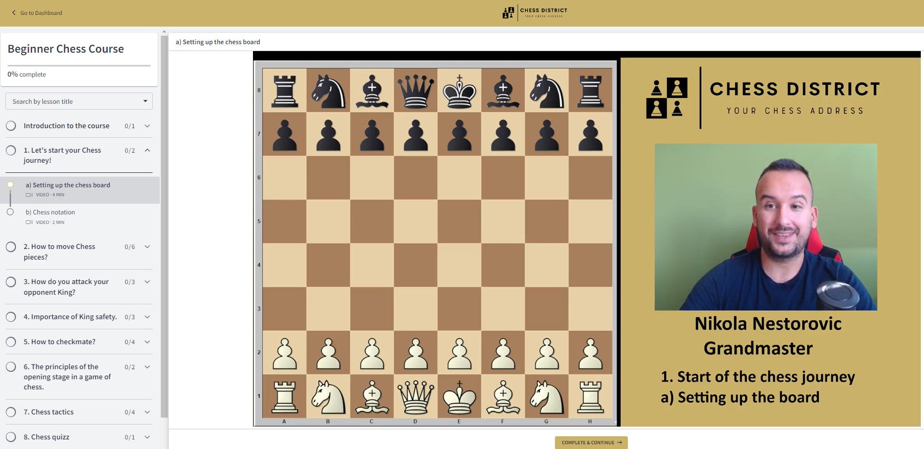Click the white knight on g1
The height and width of the screenshot is (449, 924).
(547, 397)
